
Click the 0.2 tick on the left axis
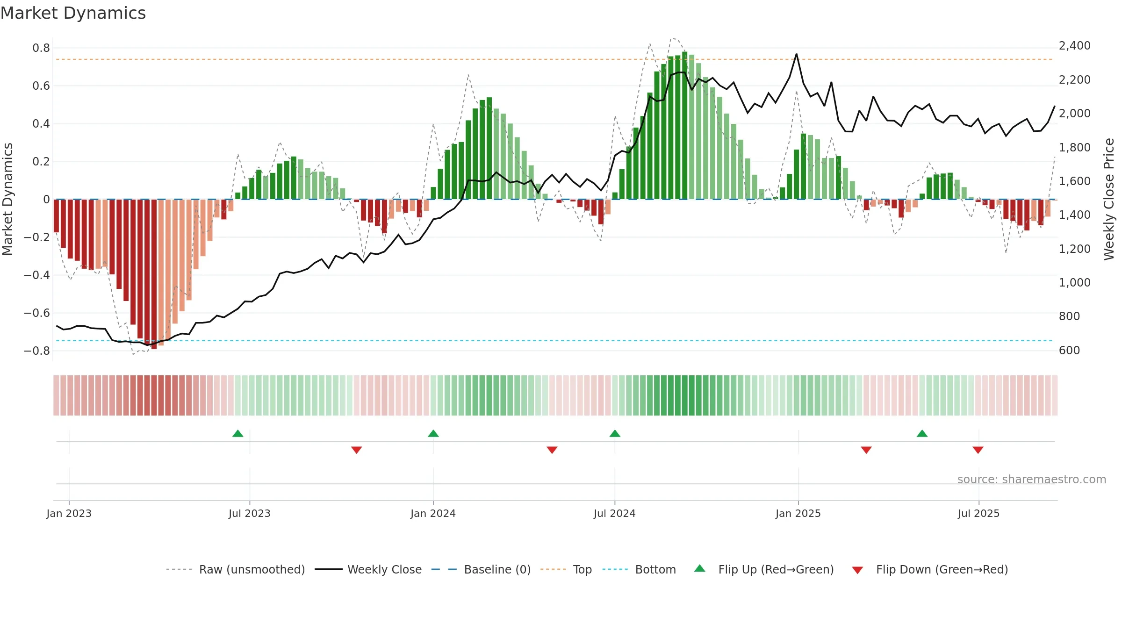click(41, 162)
